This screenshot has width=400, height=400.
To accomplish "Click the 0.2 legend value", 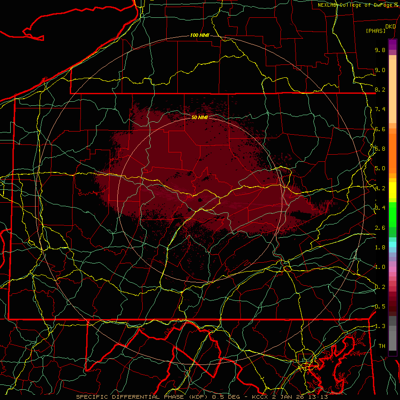I will 380,287.
